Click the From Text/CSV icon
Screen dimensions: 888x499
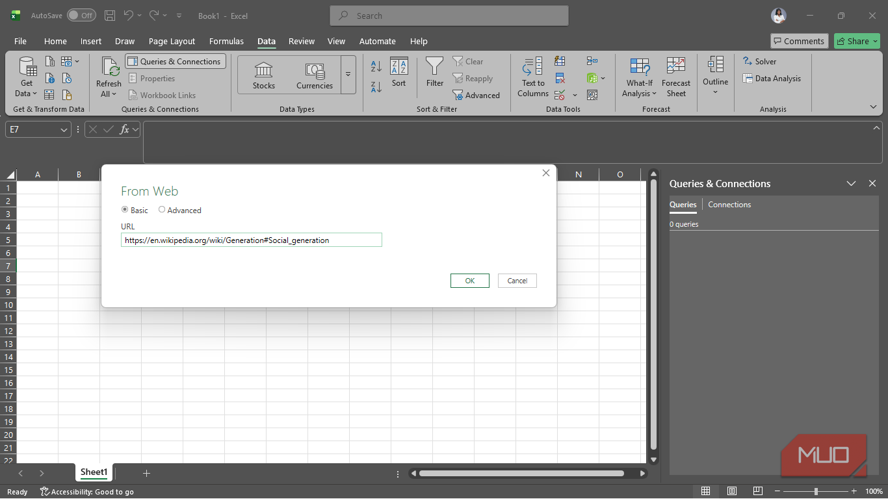tap(50, 62)
